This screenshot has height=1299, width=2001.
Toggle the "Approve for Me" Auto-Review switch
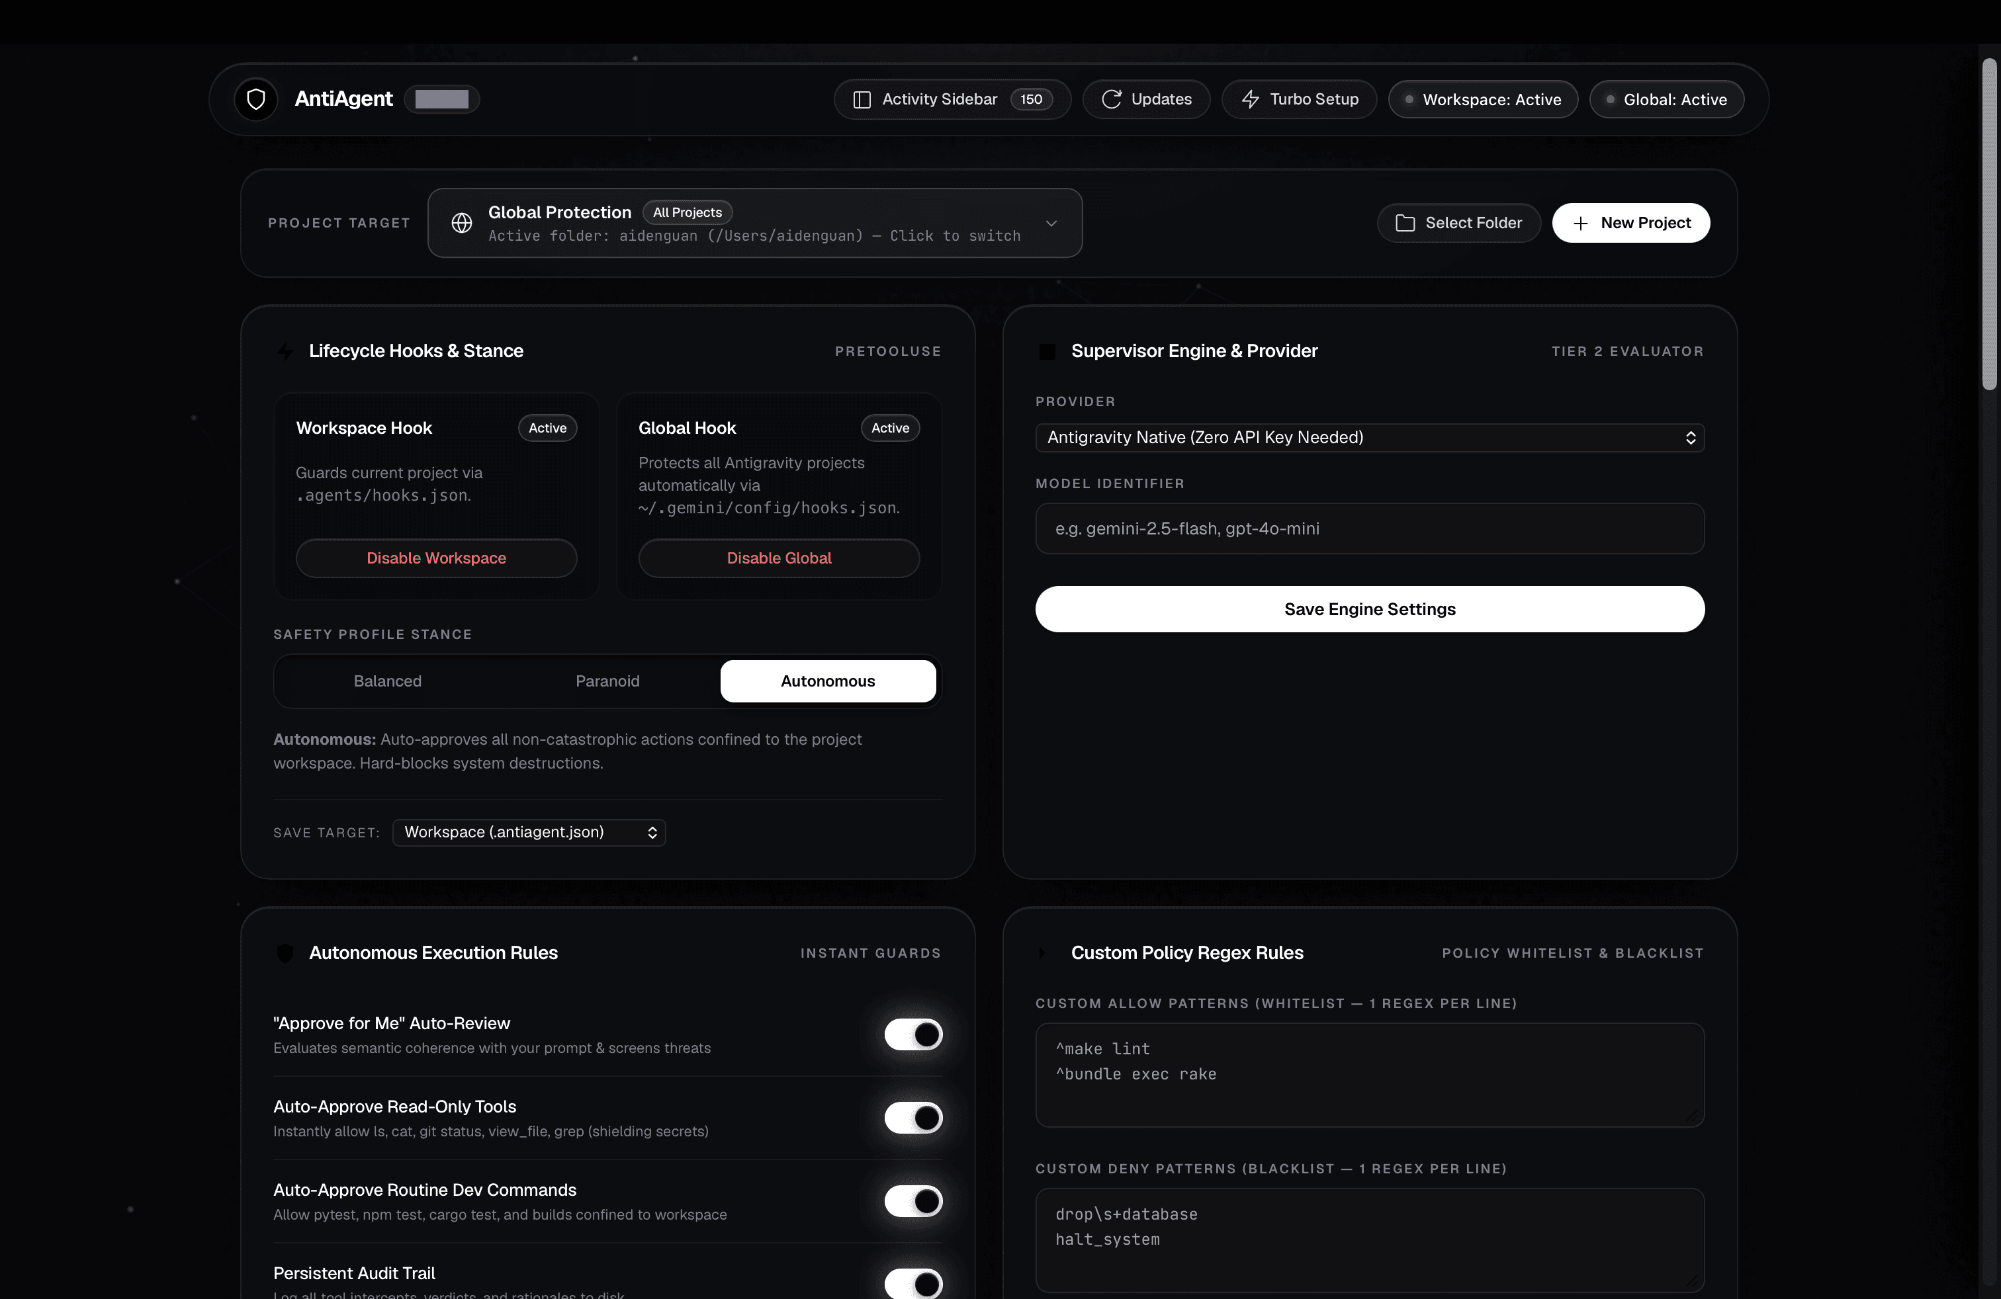point(913,1034)
